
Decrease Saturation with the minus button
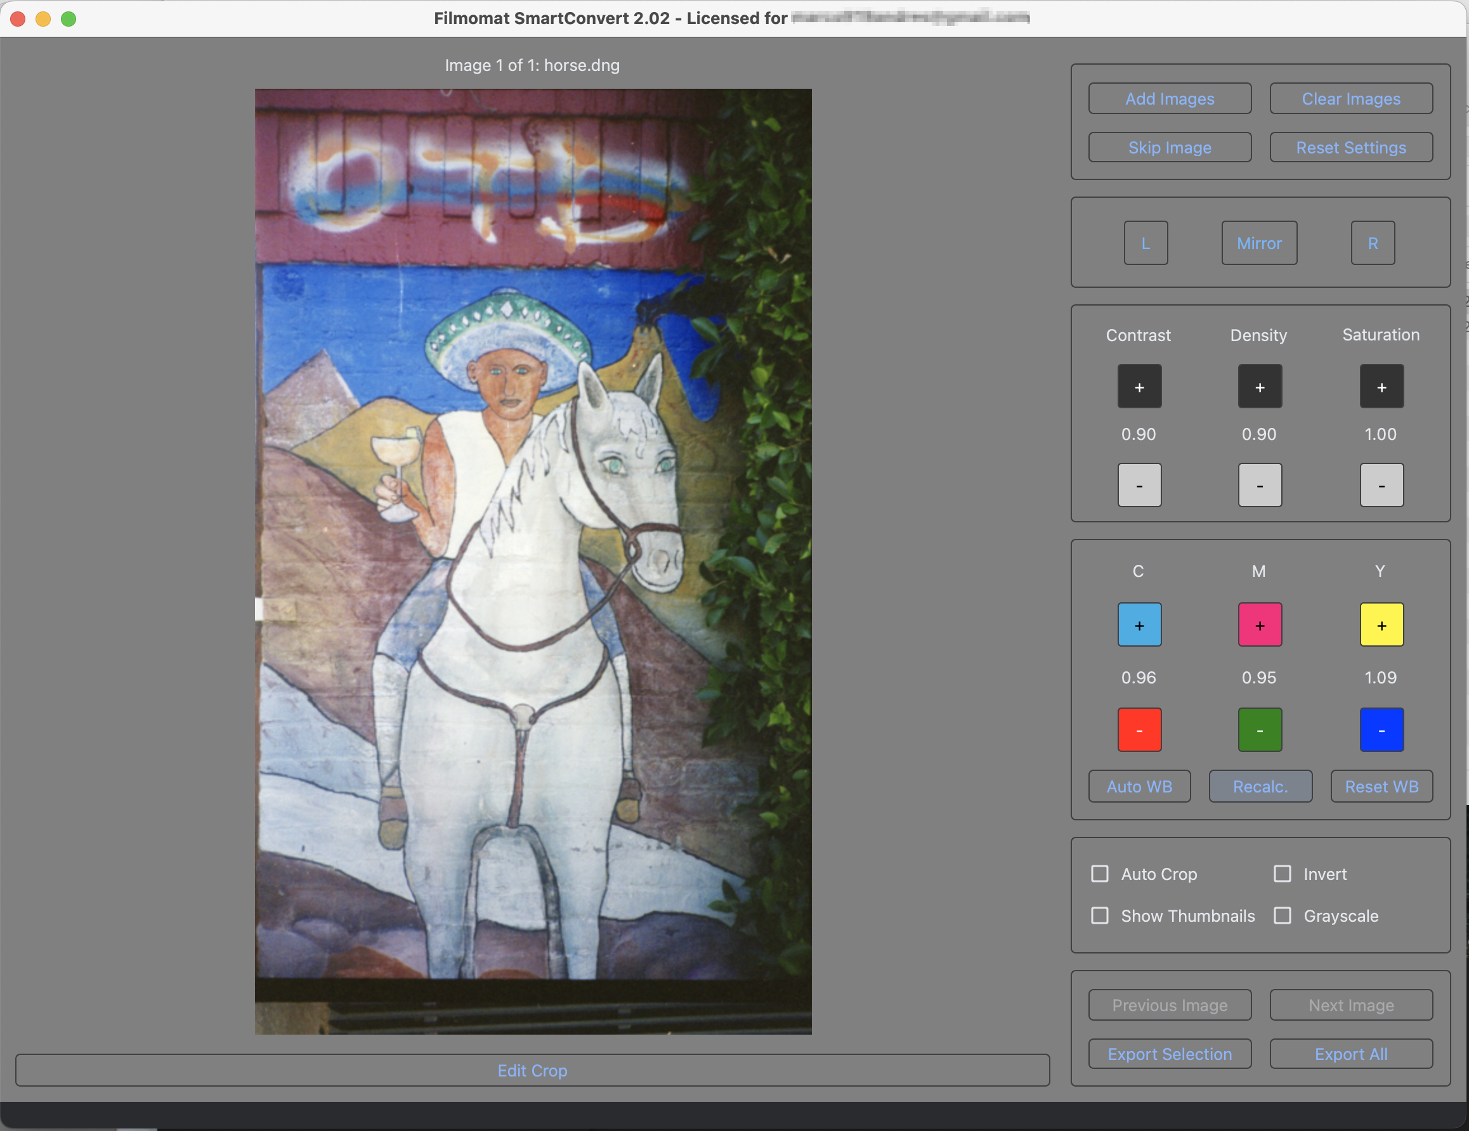pos(1381,486)
